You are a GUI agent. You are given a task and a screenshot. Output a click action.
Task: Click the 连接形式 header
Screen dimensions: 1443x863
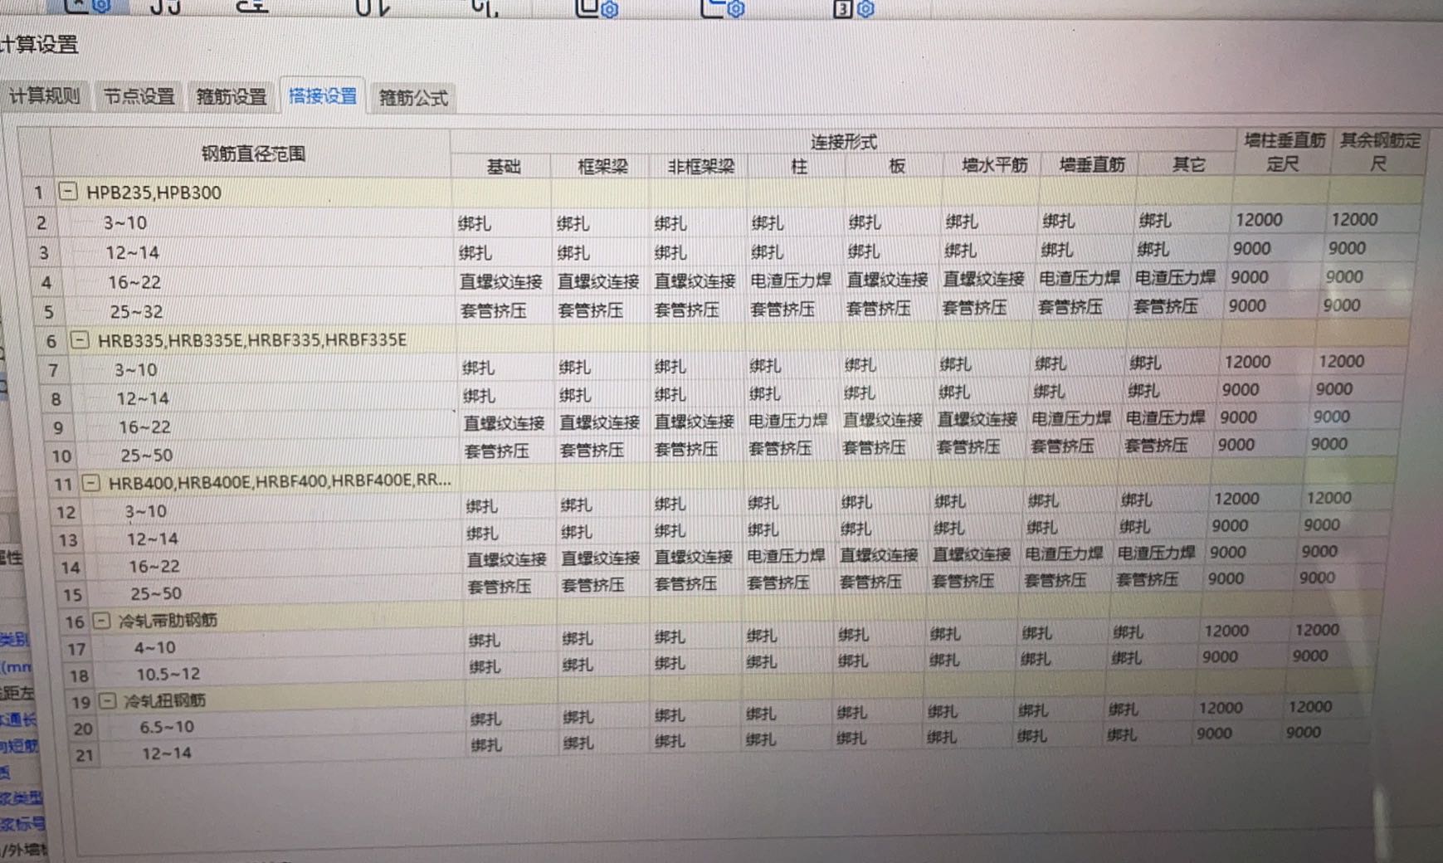click(843, 142)
